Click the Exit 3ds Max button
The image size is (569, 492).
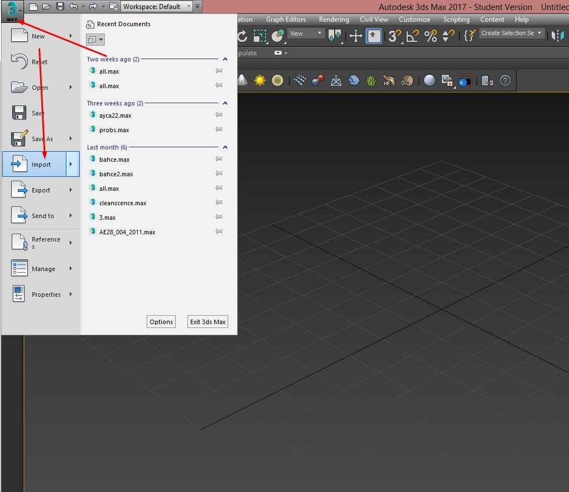(208, 322)
